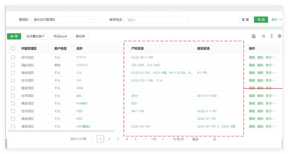Image resolution: width=288 pixels, height=154 pixels.
Task: Tick the checkbox for customer 666
Action: click(13, 96)
